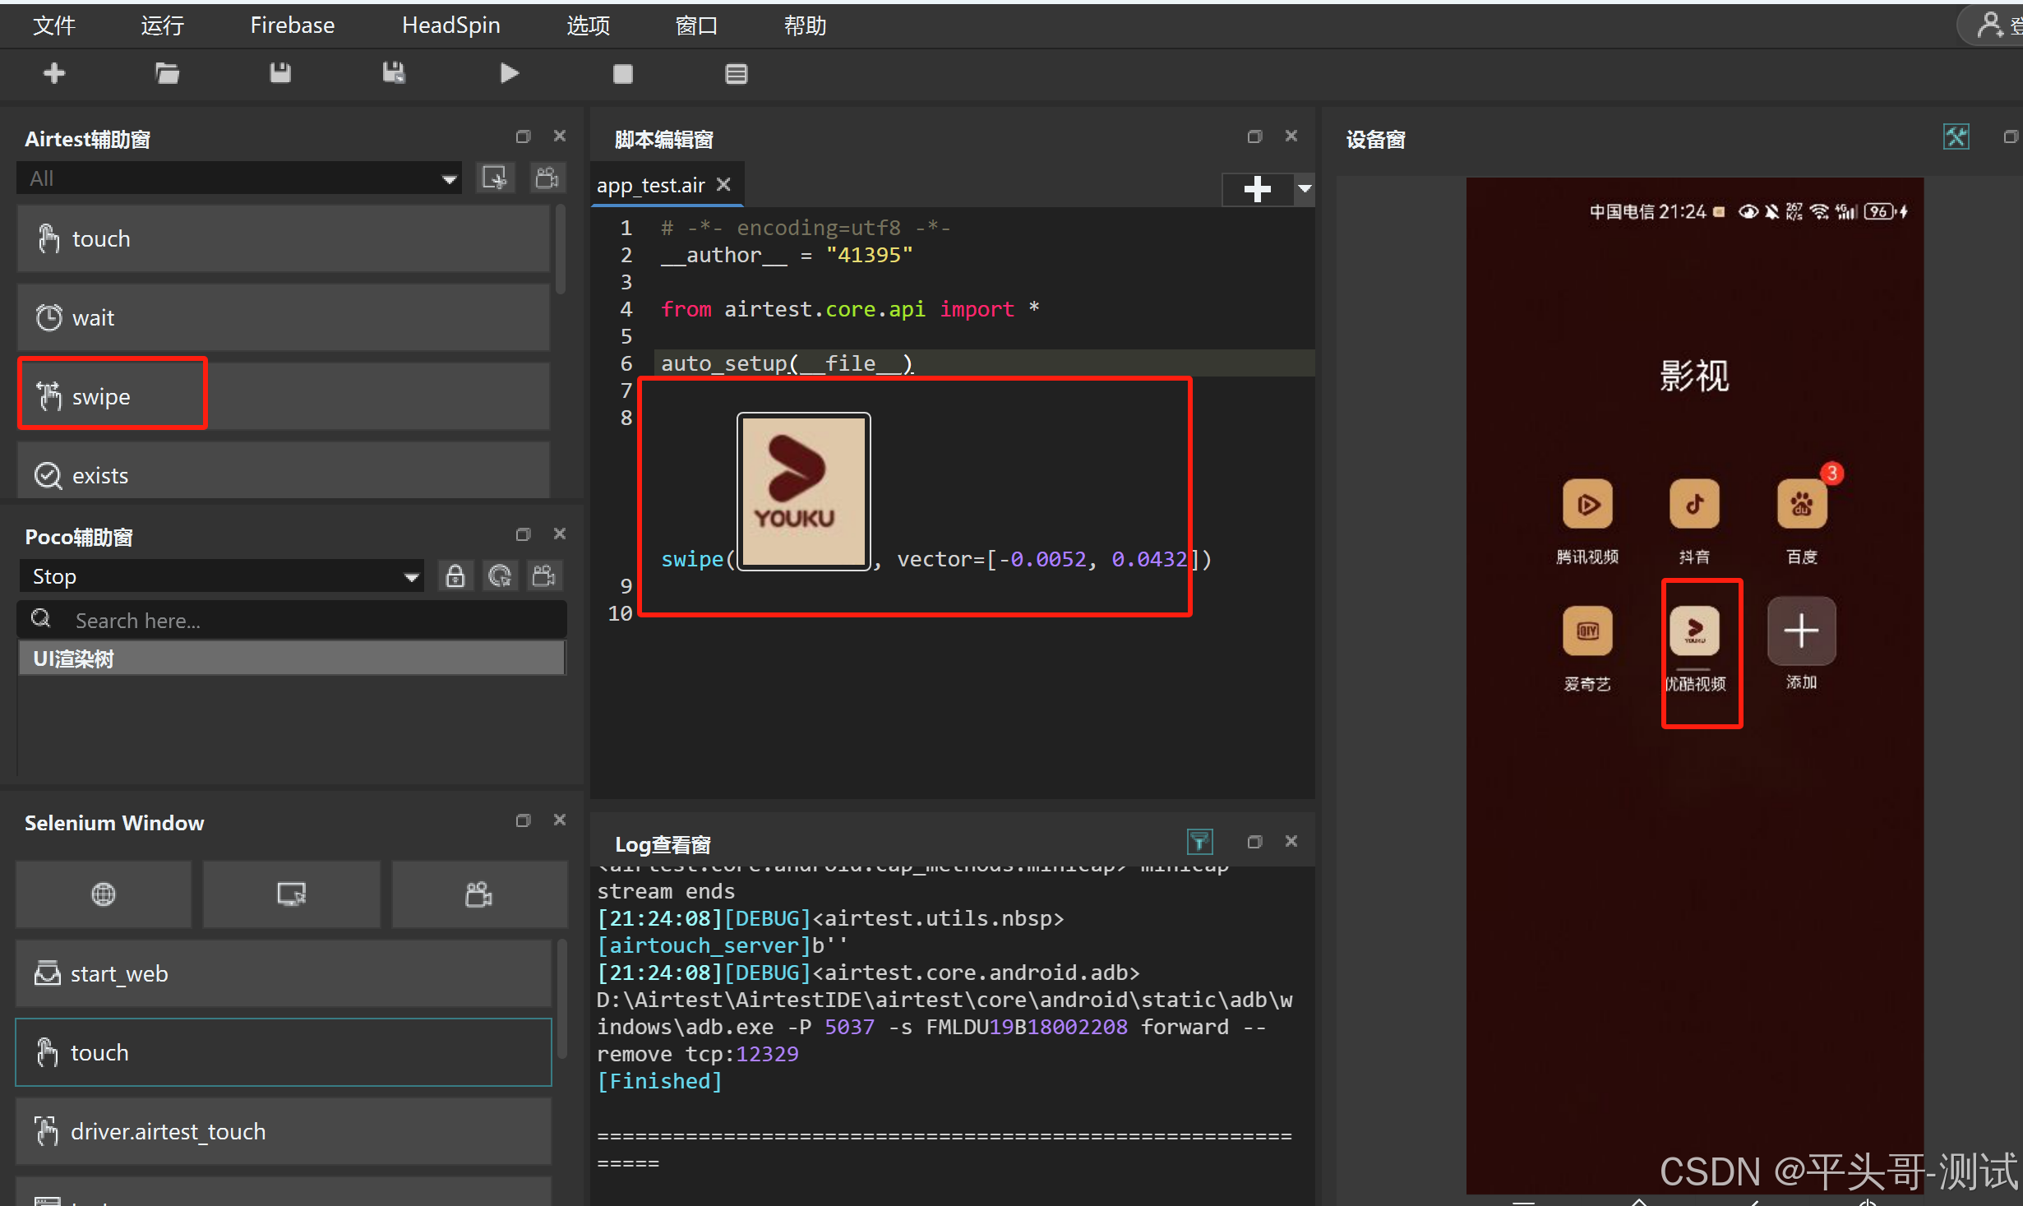Viewport: 2023px width, 1206px height.
Task: Click the device tools wrench icon
Action: (x=1956, y=136)
